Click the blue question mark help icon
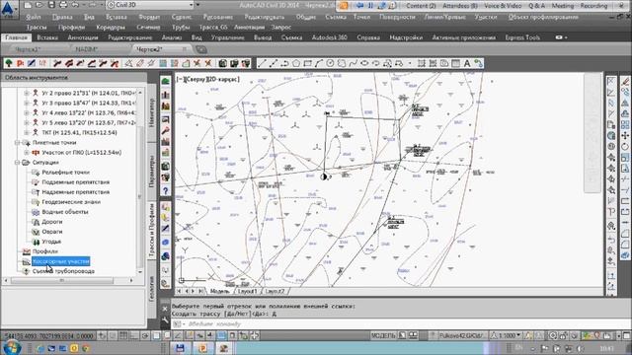The height and width of the screenshot is (355, 632). pyautogui.click(x=165, y=191)
